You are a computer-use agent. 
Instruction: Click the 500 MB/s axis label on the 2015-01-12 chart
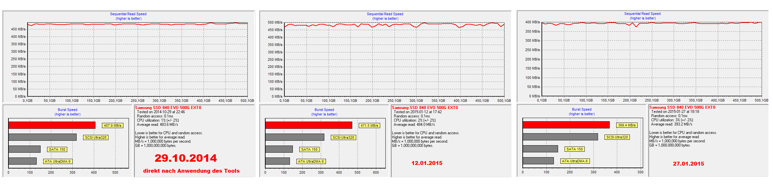(275, 22)
